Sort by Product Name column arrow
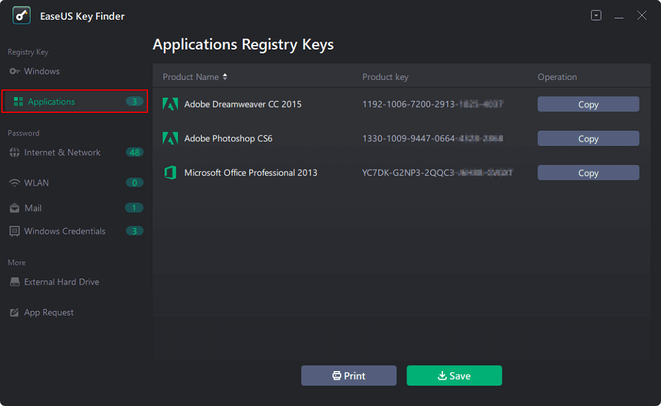The image size is (661, 406). [225, 77]
